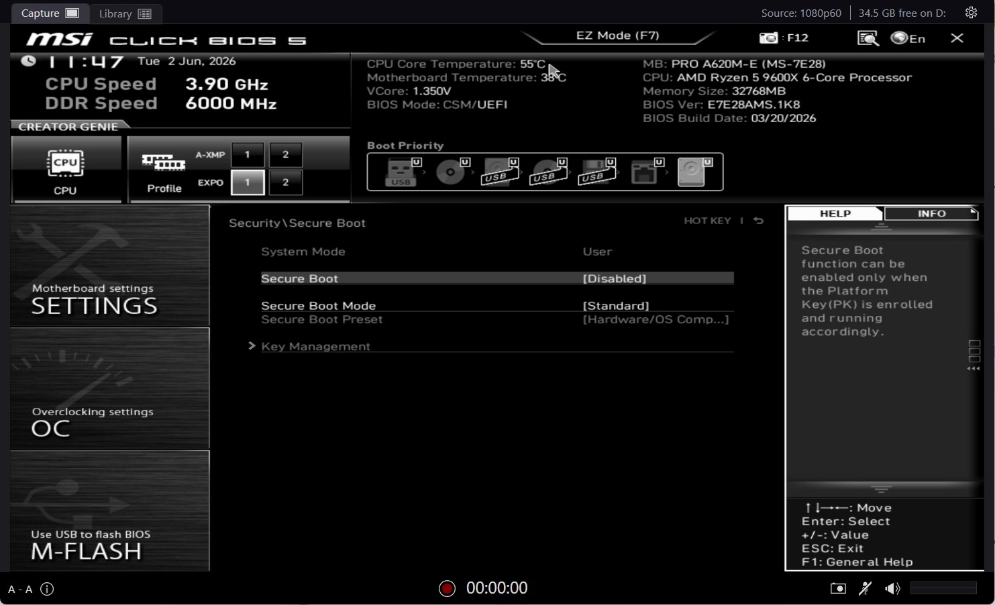Switch to EZ Mode (F7)
The width and height of the screenshot is (995, 605).
pos(617,36)
